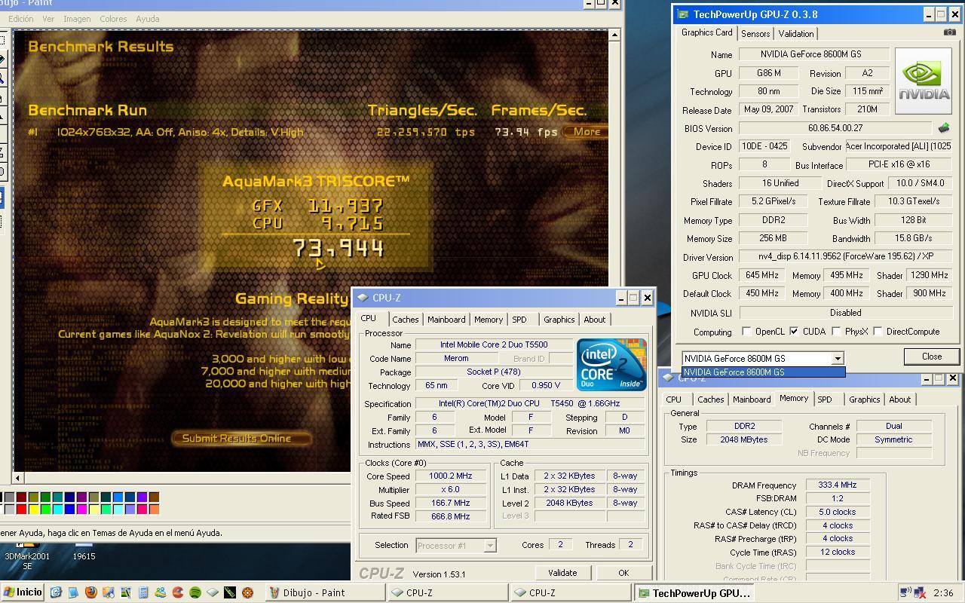Choose NVIDIA GeForce 8600M GS list entry
This screenshot has height=603, width=965.
(763, 372)
